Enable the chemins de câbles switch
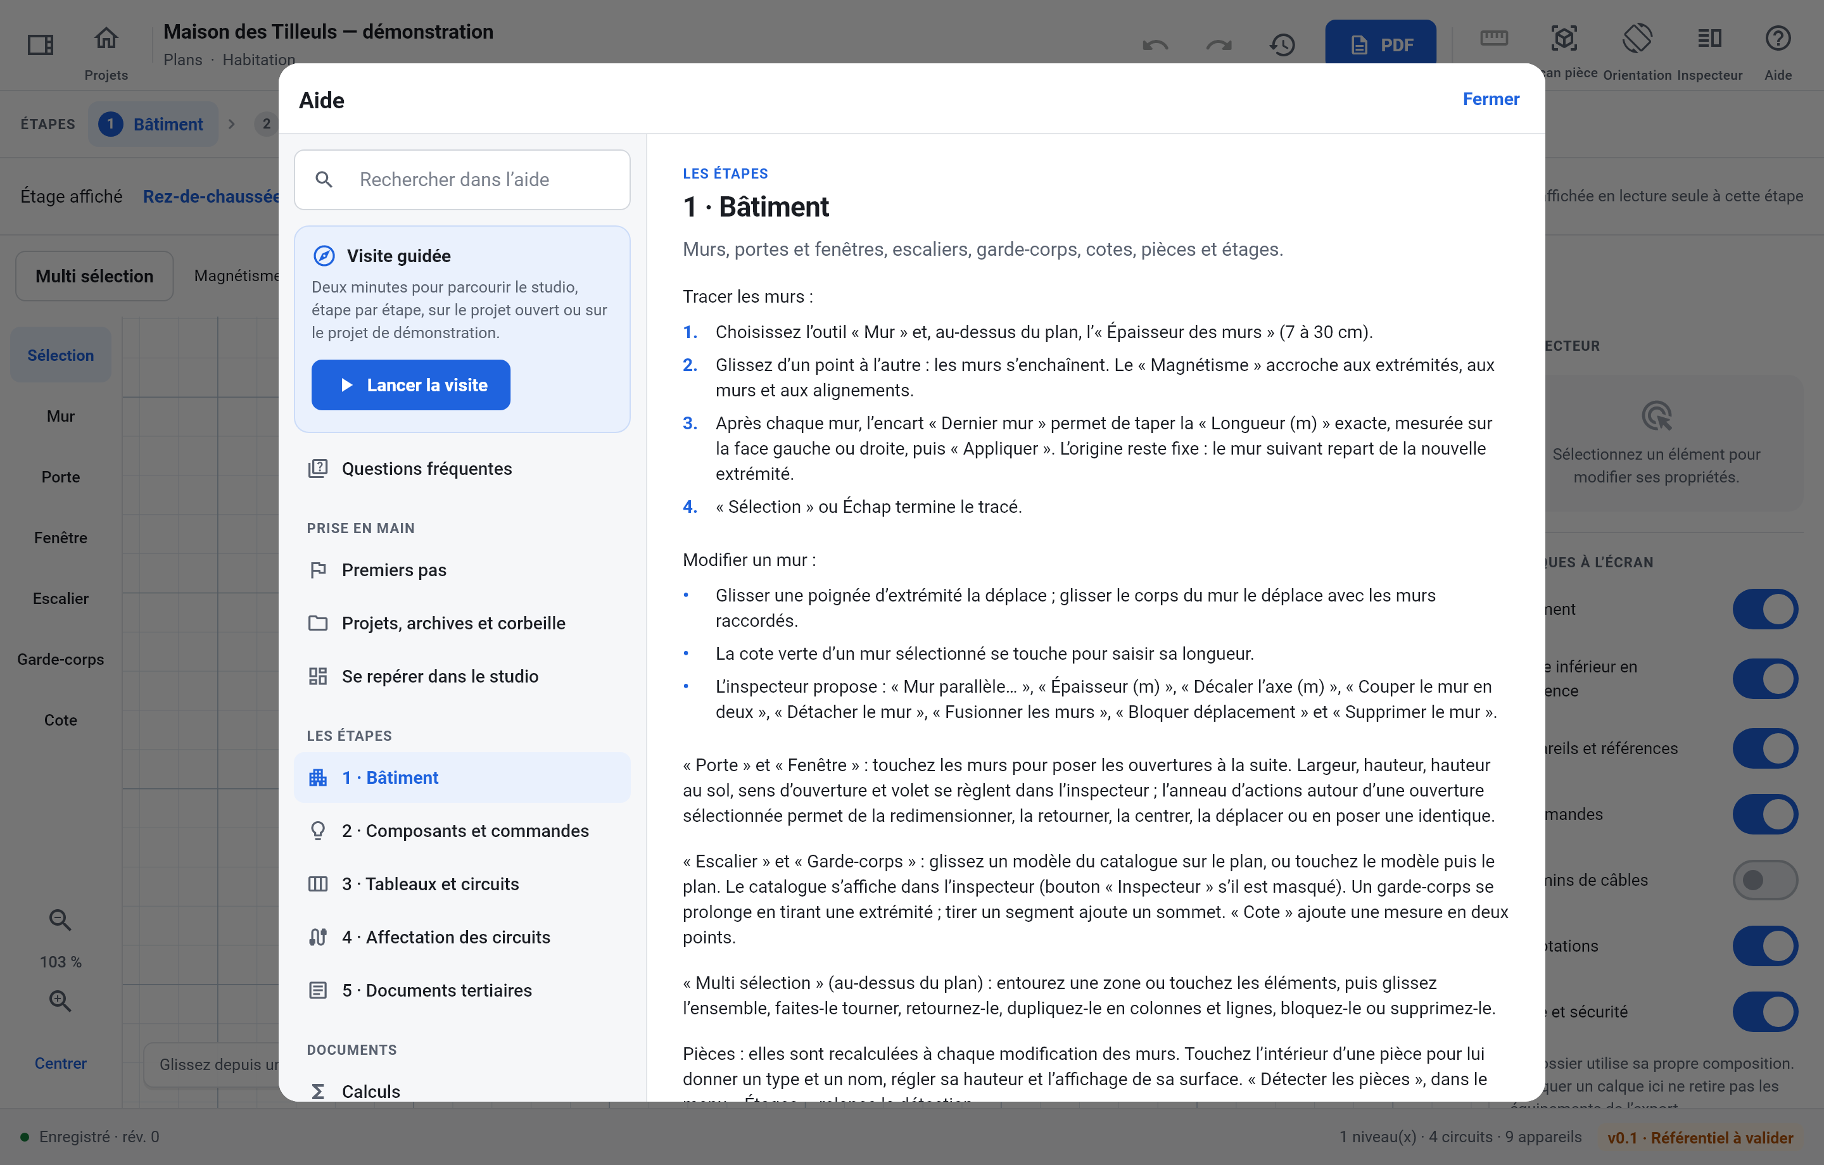The width and height of the screenshot is (1824, 1165). pos(1765,879)
